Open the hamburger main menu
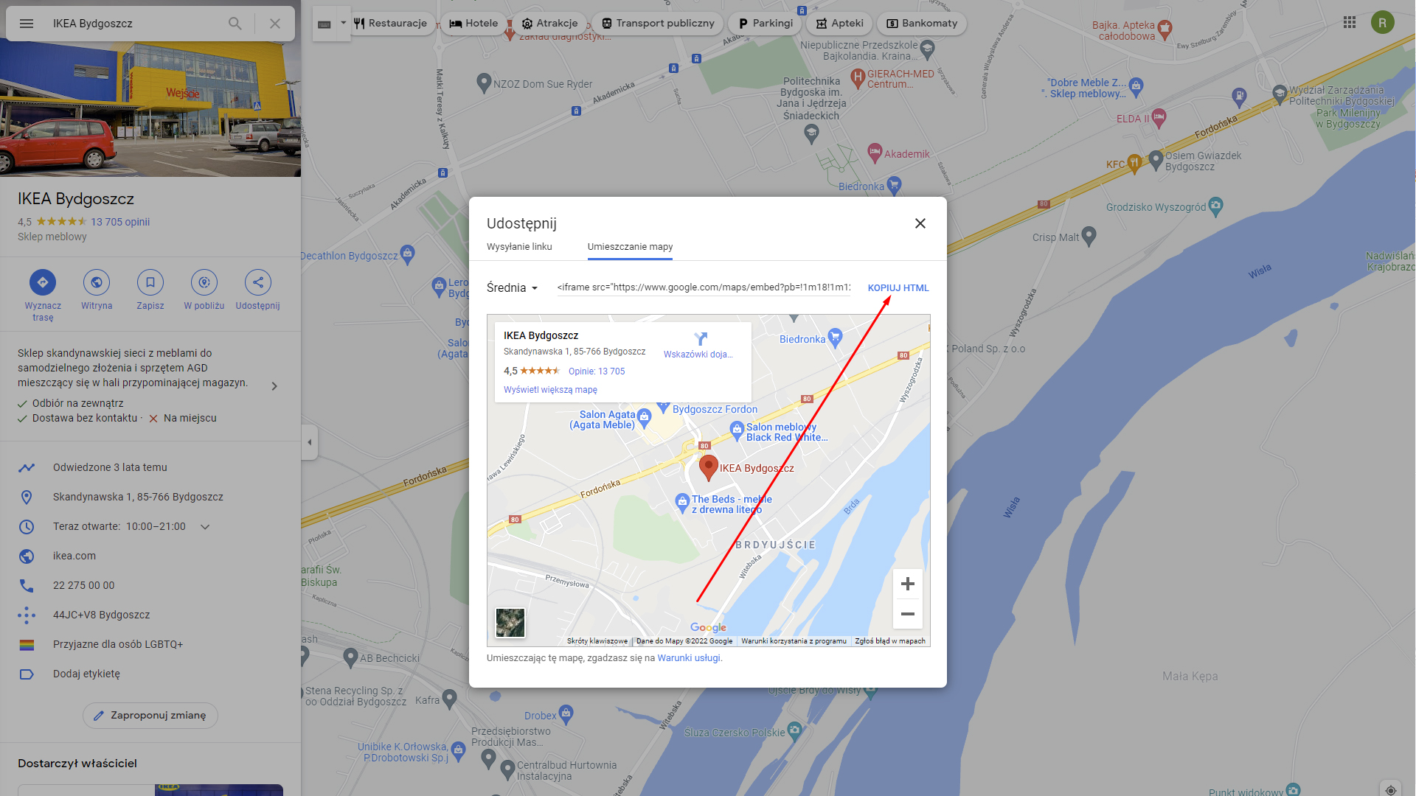The width and height of the screenshot is (1416, 796). 27,24
